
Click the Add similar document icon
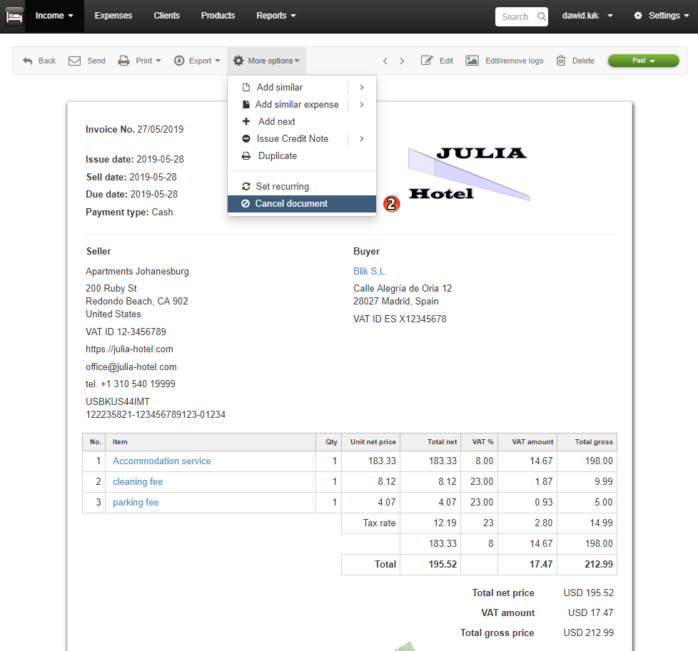point(246,88)
